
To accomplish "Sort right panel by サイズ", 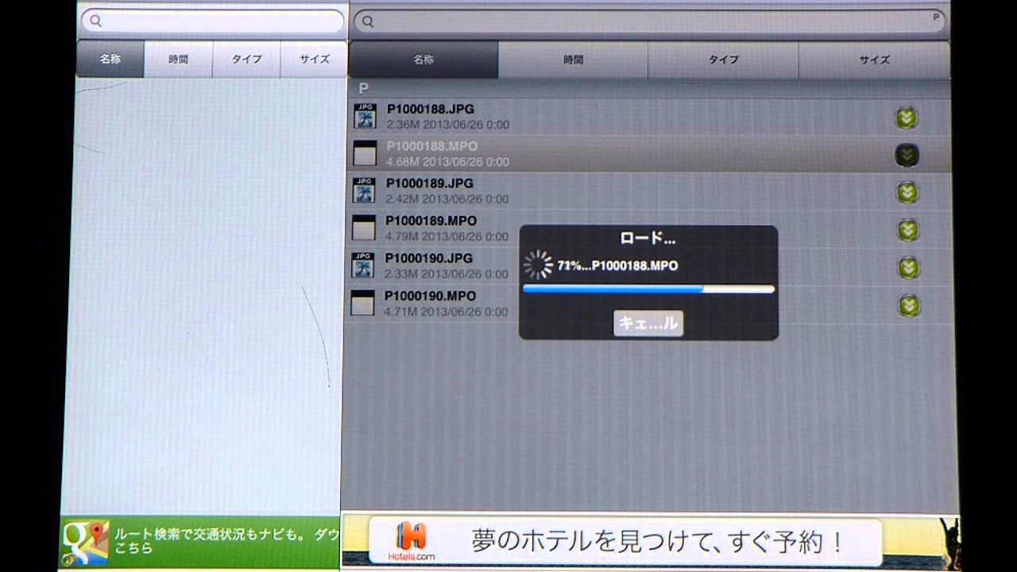I will (x=874, y=60).
